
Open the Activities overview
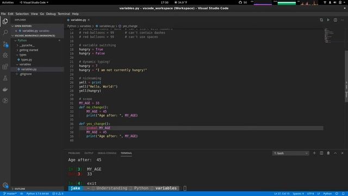point(8,2)
